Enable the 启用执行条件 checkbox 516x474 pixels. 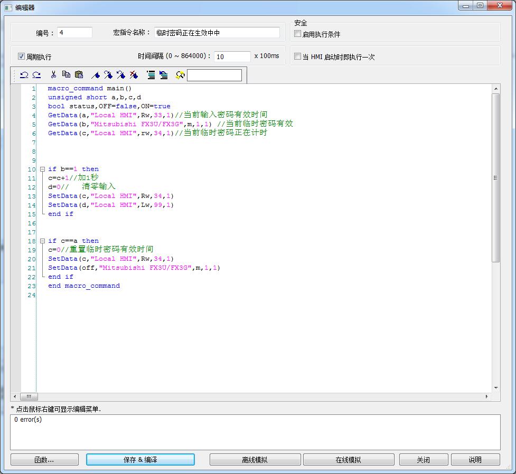297,34
